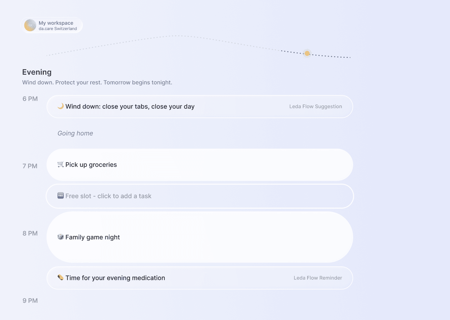Click the Leda Flow Suggestion label

[316, 107]
